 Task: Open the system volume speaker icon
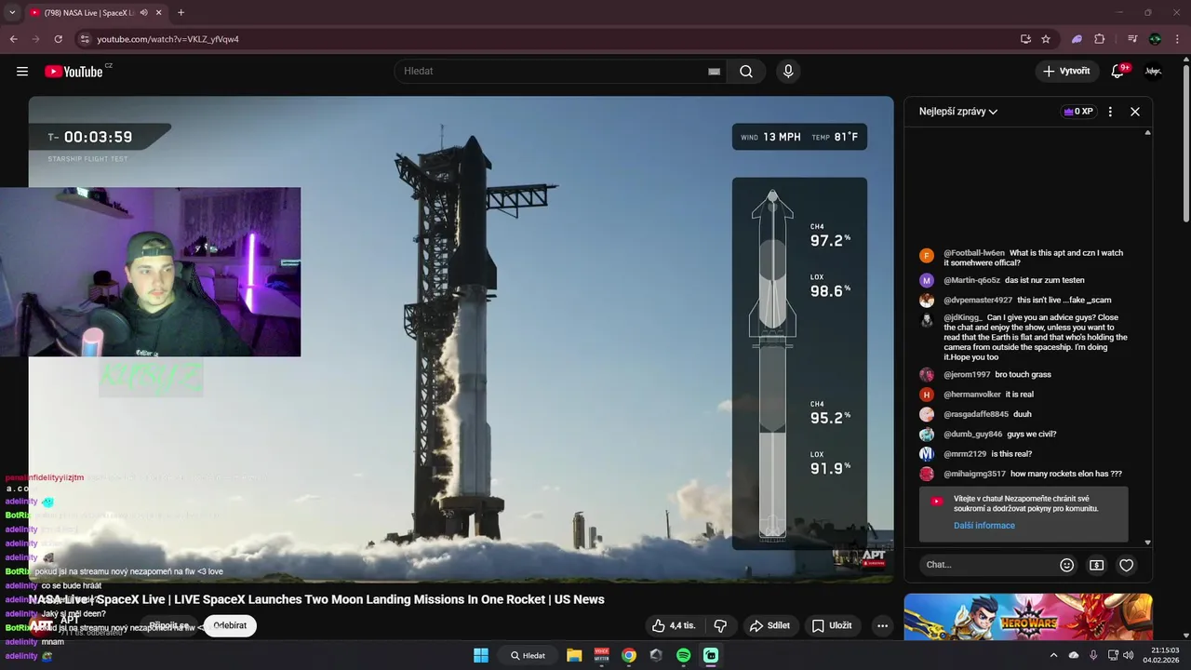pyautogui.click(x=1128, y=655)
